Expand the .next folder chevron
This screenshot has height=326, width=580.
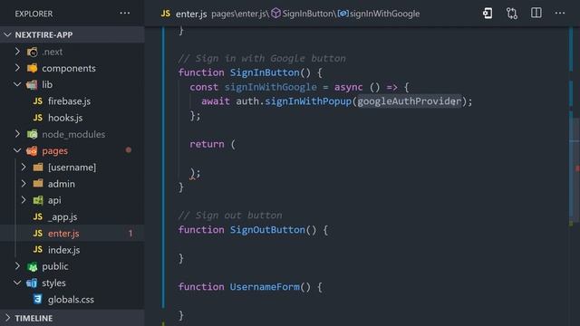[x=17, y=52]
